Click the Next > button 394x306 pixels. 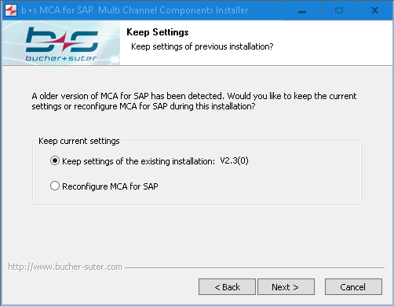286,287
